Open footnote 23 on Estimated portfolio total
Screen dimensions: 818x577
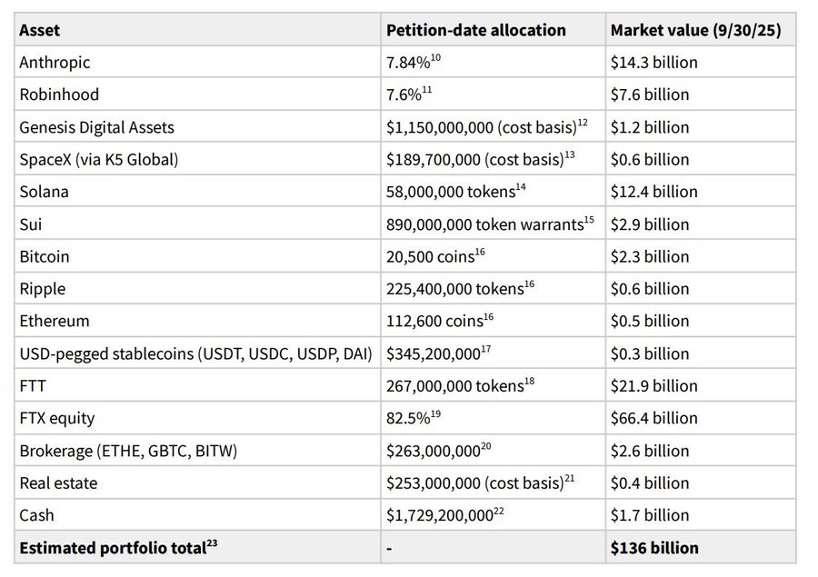tap(215, 544)
